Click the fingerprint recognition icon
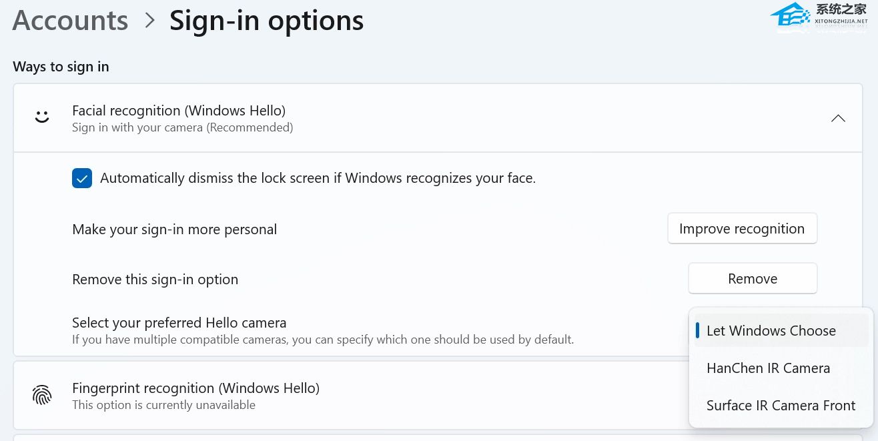Viewport: 878px width, 441px height. click(x=42, y=395)
